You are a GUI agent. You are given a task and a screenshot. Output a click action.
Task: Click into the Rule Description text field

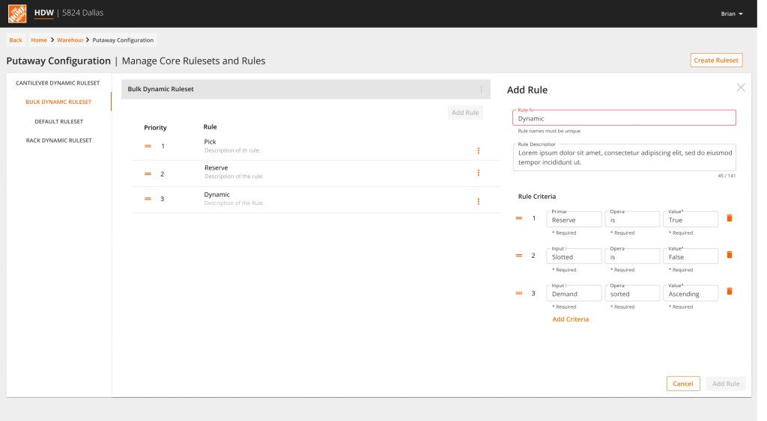click(624, 157)
